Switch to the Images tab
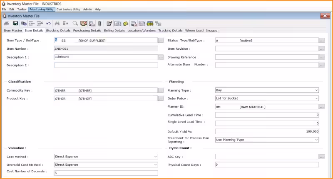The image size is (333, 179). coord(211,30)
